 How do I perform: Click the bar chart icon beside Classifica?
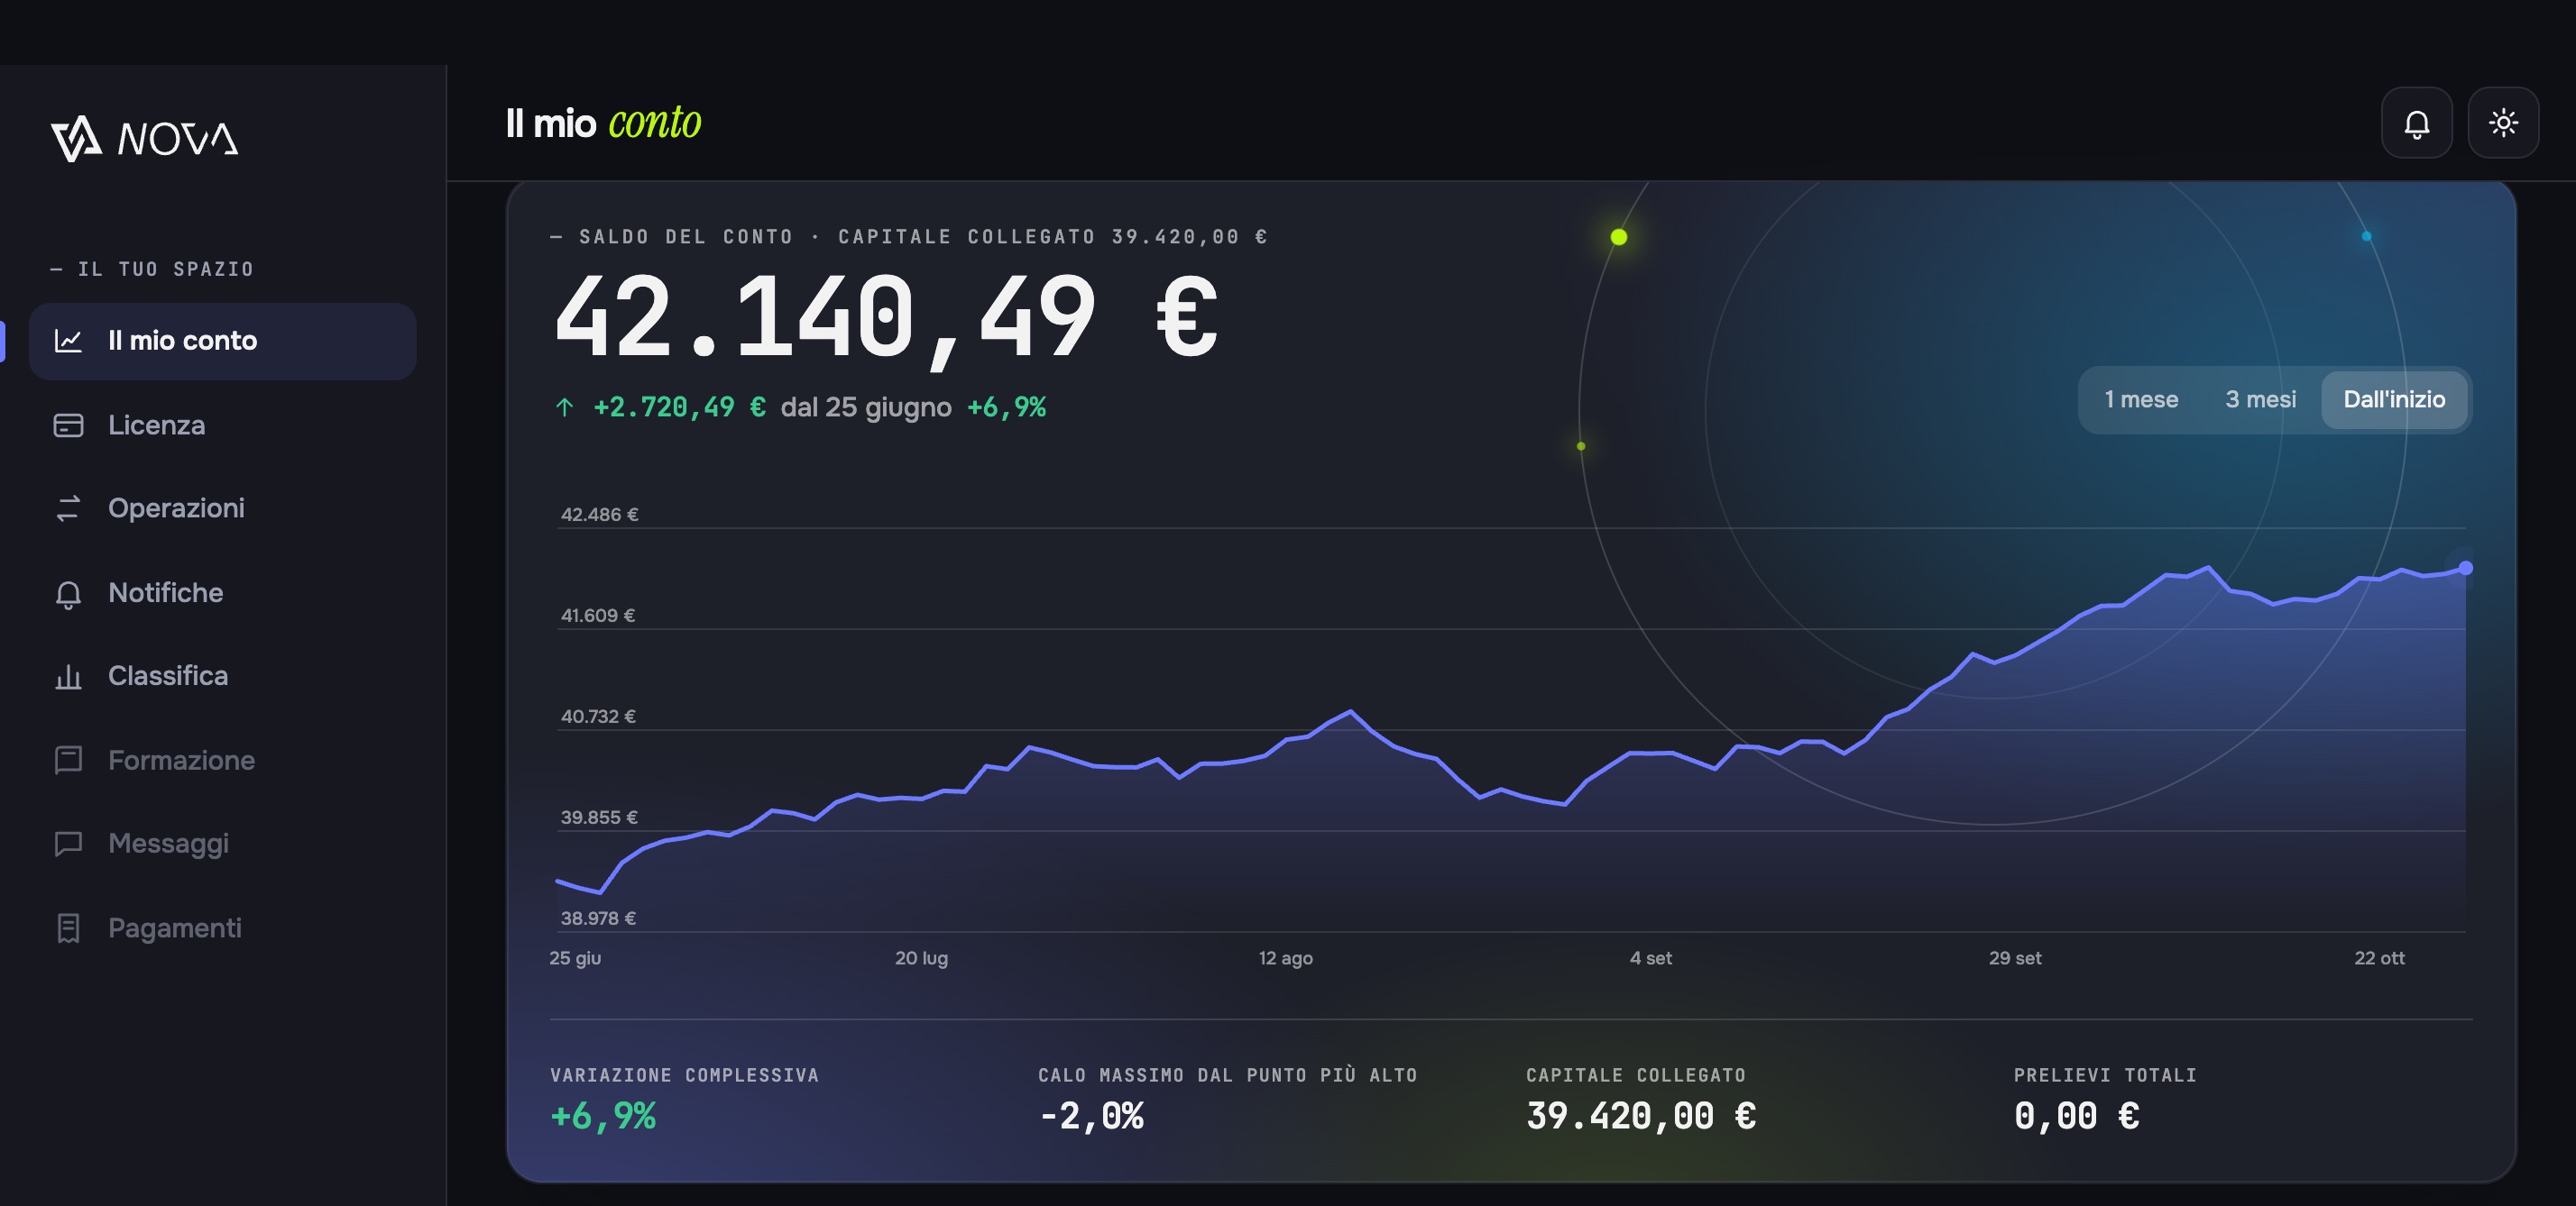tap(68, 676)
